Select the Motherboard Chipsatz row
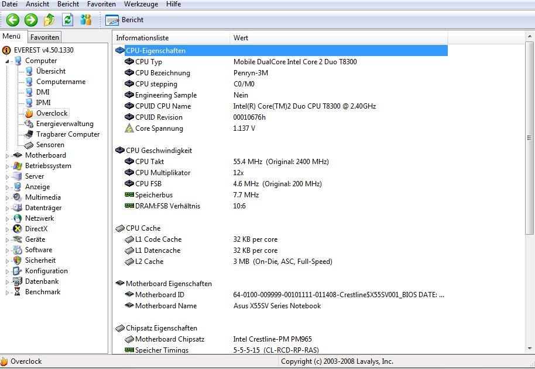This screenshot has width=535, height=369. click(x=281, y=339)
